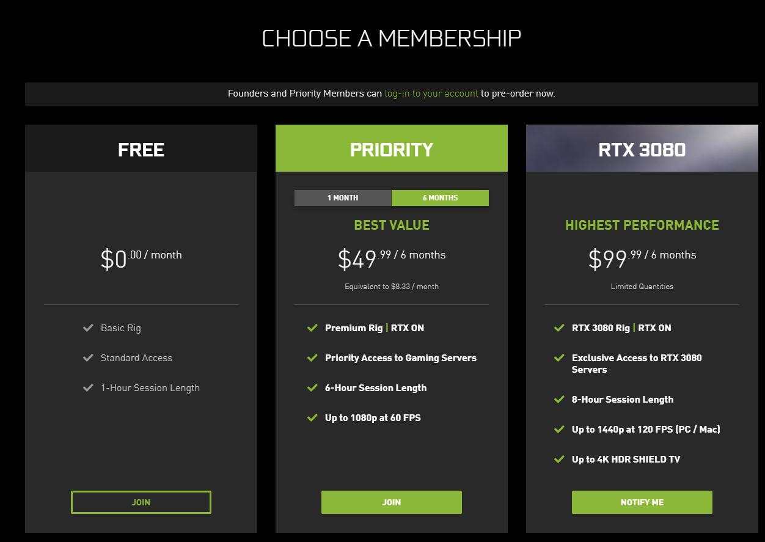Click the checkmark beside 1-Hour Session Length
Image resolution: width=765 pixels, height=542 pixels.
point(88,388)
